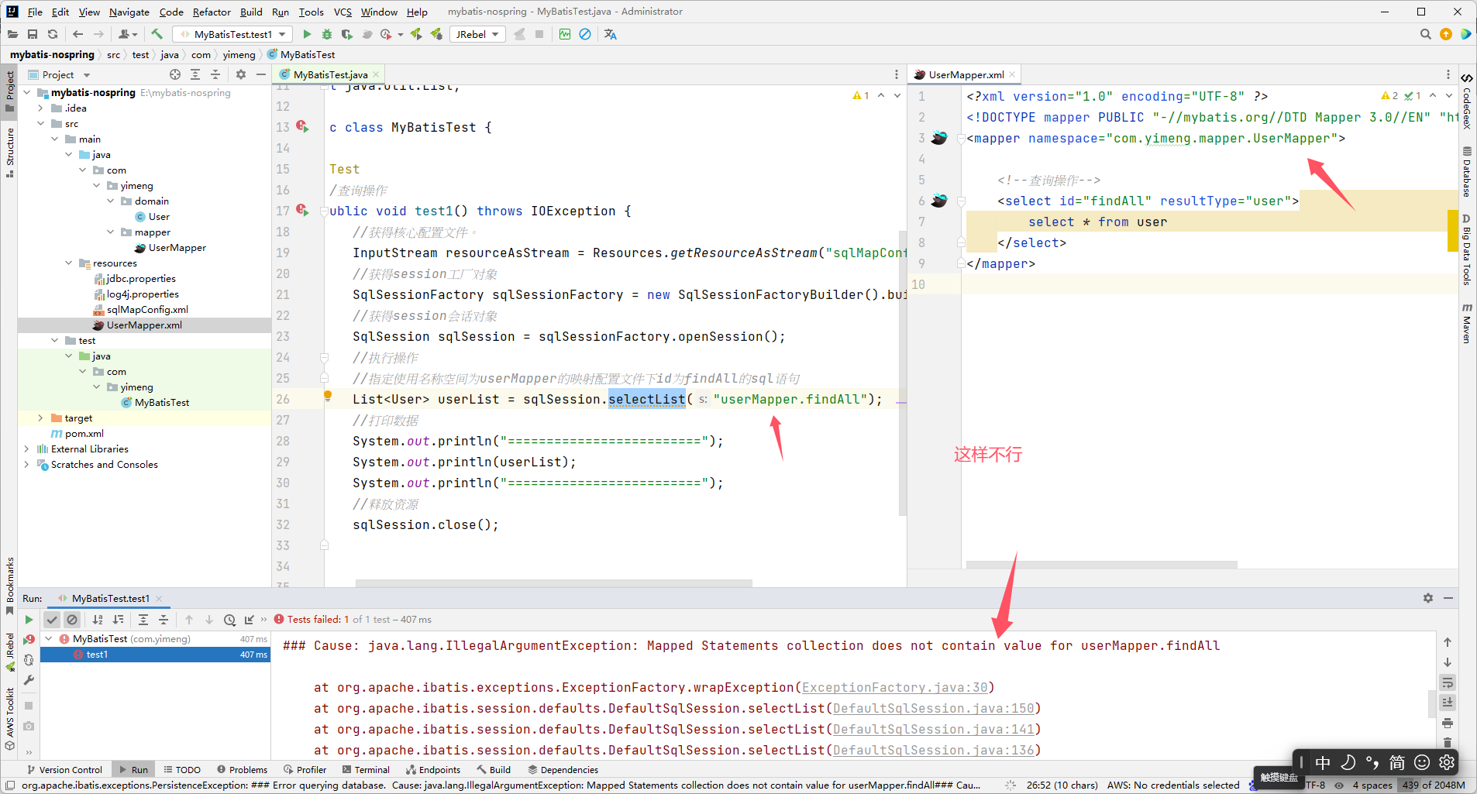Click the run gutter icon next to test1 method
The height and width of the screenshot is (794, 1477).
[x=302, y=211]
